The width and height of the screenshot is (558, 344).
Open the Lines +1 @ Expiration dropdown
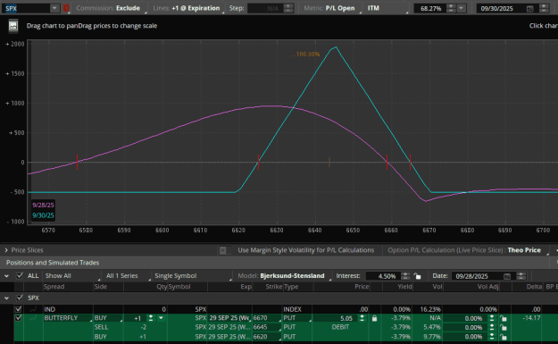click(x=189, y=8)
